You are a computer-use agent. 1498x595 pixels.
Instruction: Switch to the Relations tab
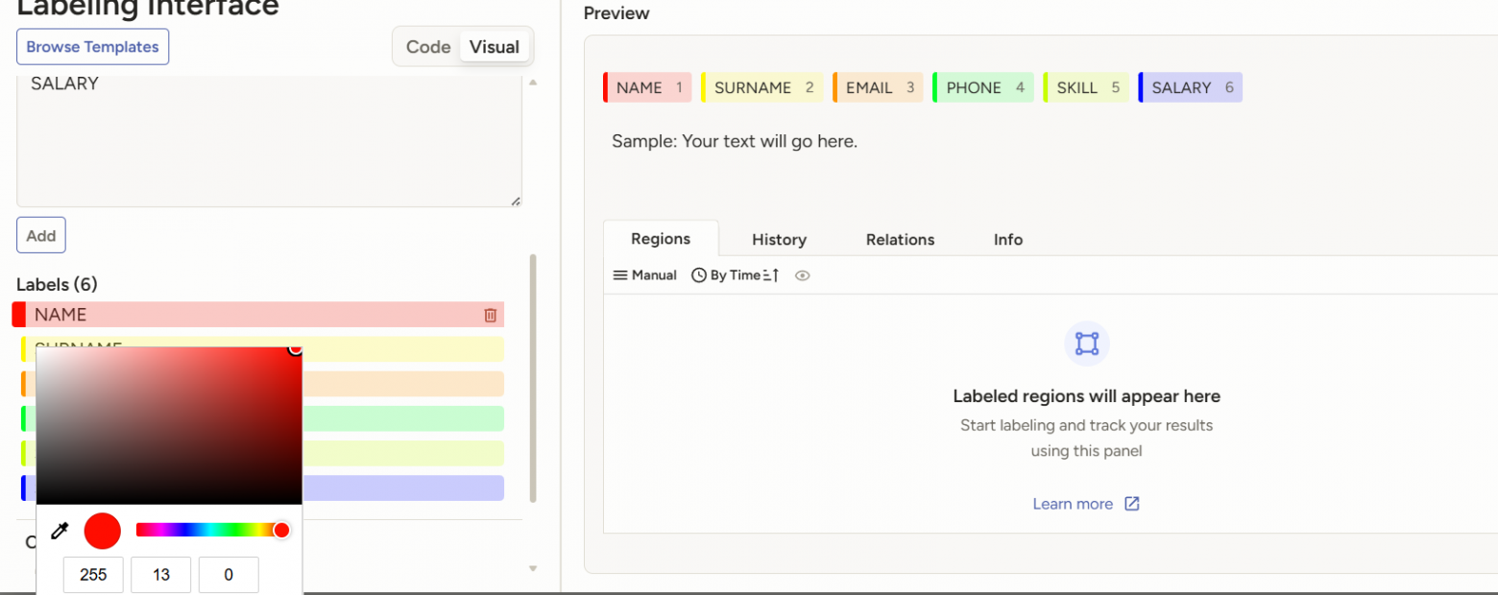click(x=900, y=240)
